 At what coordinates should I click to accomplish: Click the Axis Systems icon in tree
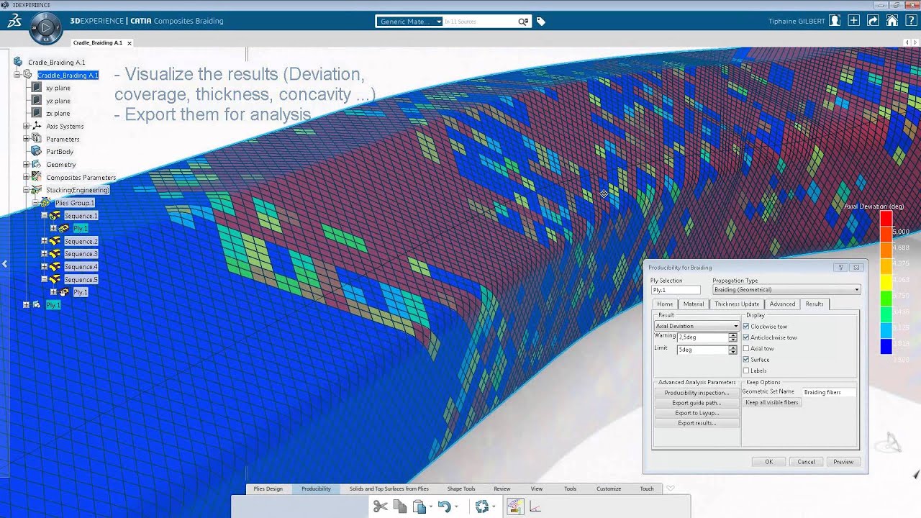coord(37,126)
